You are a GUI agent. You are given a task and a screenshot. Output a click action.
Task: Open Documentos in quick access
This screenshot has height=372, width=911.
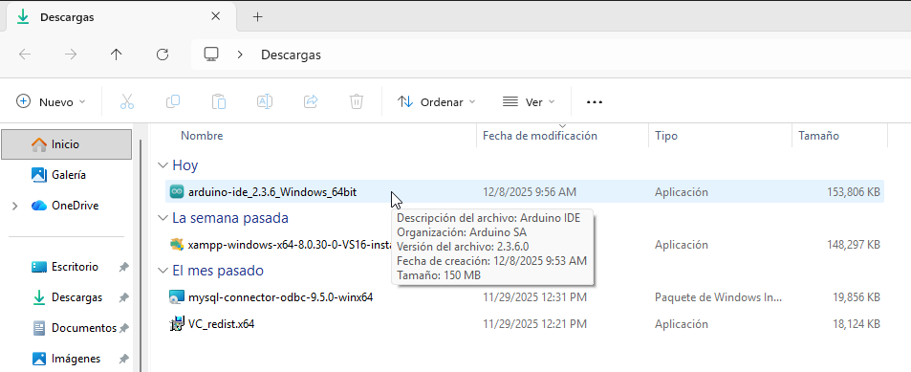[x=84, y=328]
